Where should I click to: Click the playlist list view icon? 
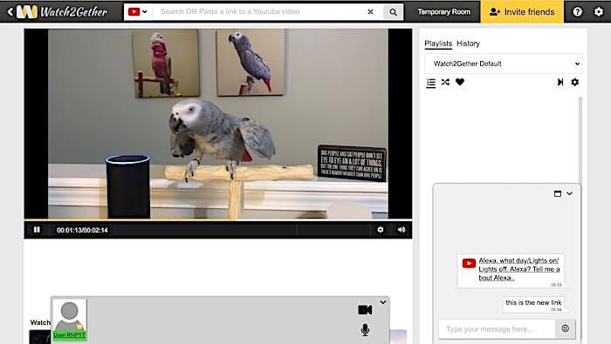click(x=431, y=83)
